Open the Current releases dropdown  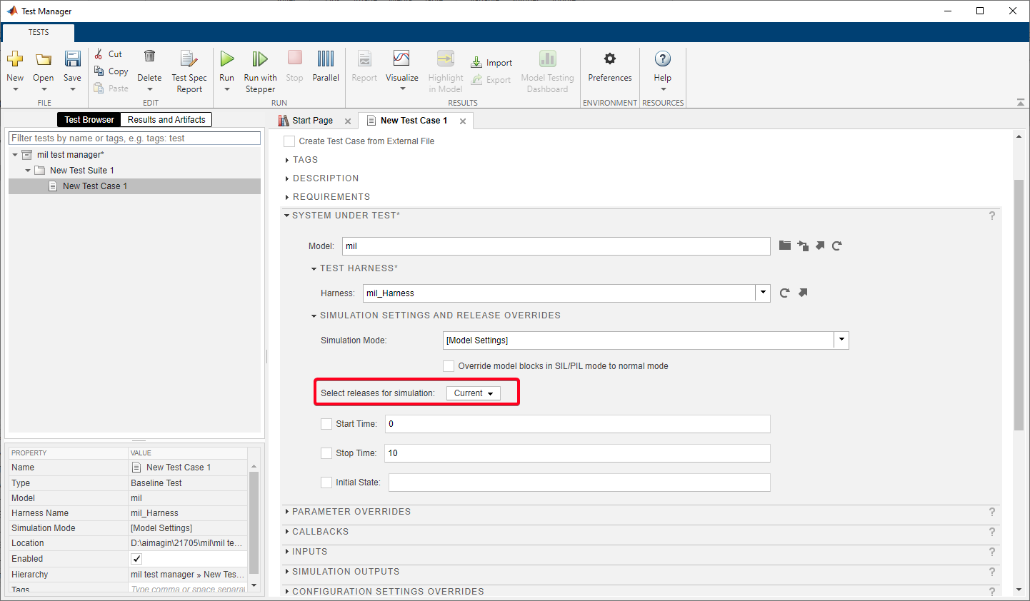[x=474, y=393]
